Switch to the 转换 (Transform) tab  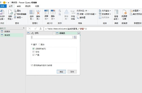point(19,6)
